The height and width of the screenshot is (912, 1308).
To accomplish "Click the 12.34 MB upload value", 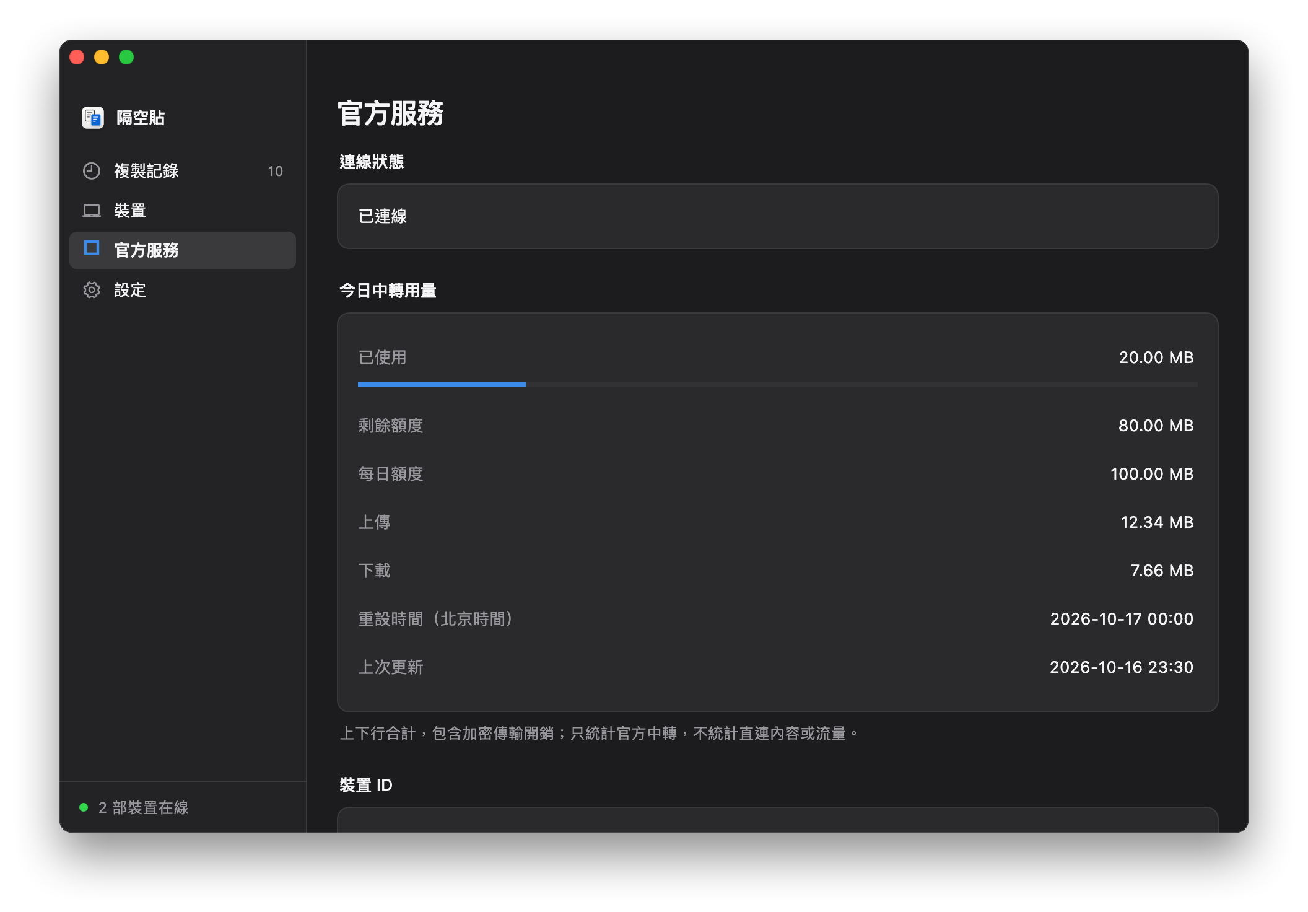I will tap(1157, 522).
